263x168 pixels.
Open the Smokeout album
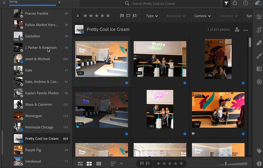[42, 161]
